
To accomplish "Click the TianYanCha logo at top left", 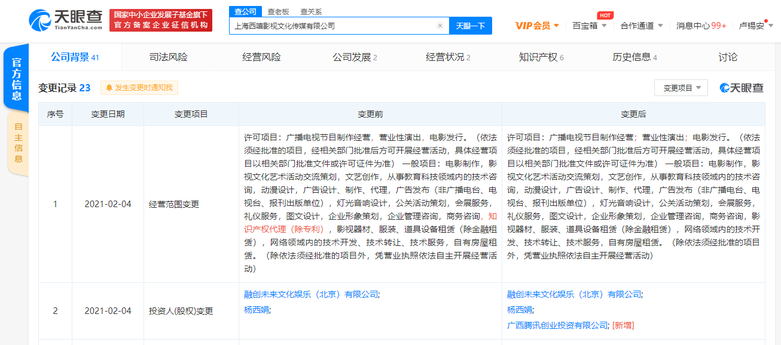I will click(66, 20).
